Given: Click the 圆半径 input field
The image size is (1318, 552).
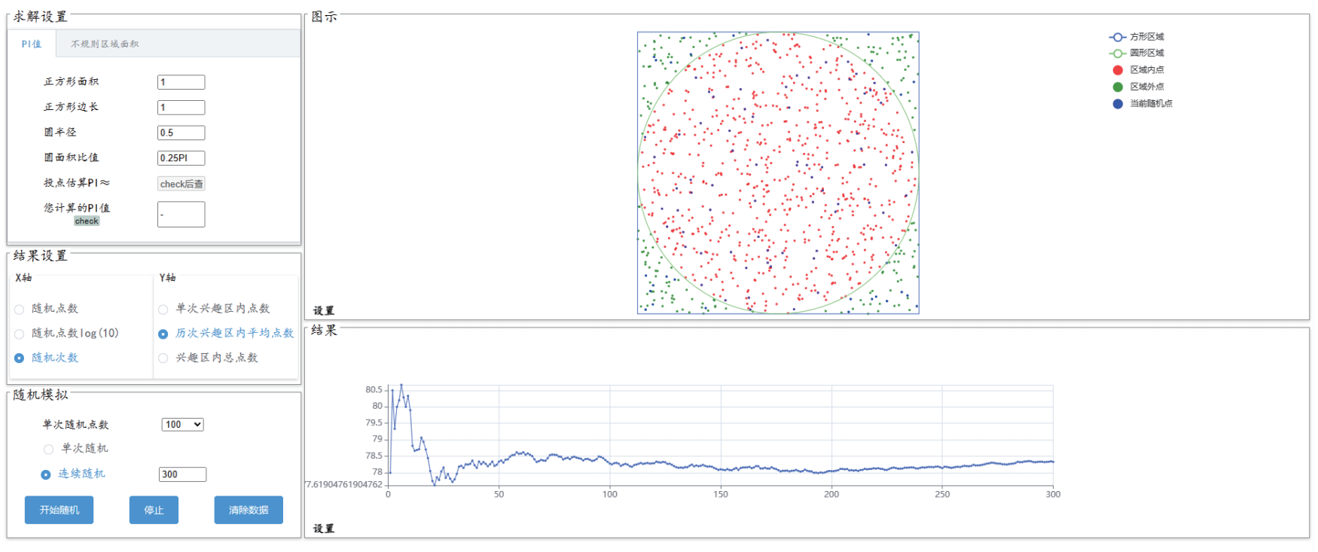Looking at the screenshot, I should point(181,133).
